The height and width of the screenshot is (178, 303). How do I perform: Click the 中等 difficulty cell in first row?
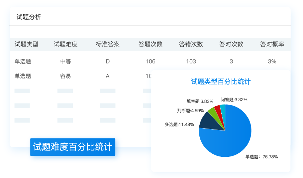tap(65, 61)
